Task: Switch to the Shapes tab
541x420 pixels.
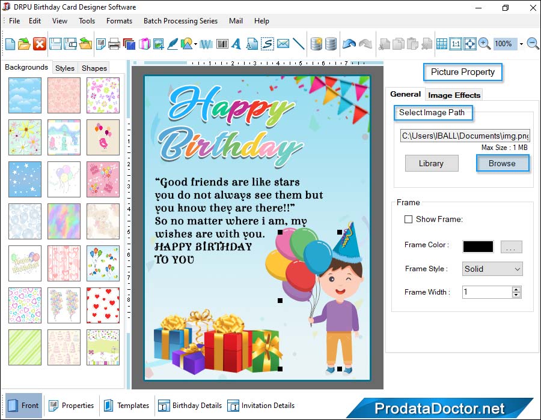Action: point(94,68)
